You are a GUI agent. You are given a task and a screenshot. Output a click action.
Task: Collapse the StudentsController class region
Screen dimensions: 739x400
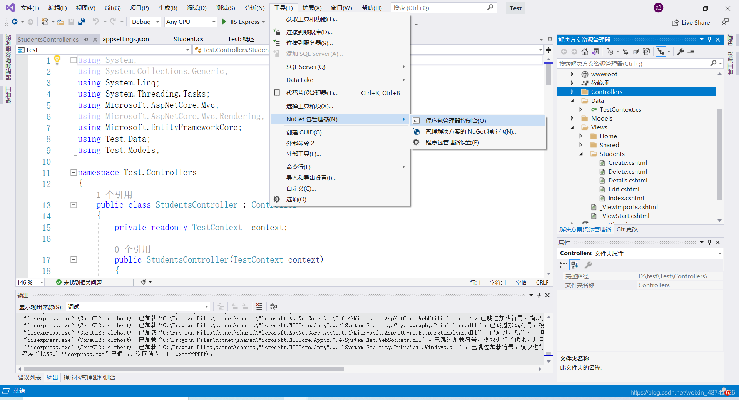pyautogui.click(x=74, y=205)
